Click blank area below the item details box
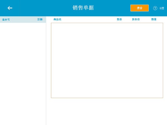Image resolution: width=167 pixels, height=125 pixels. (x=107, y=111)
